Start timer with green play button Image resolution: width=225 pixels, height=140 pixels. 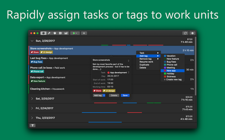point(74,33)
